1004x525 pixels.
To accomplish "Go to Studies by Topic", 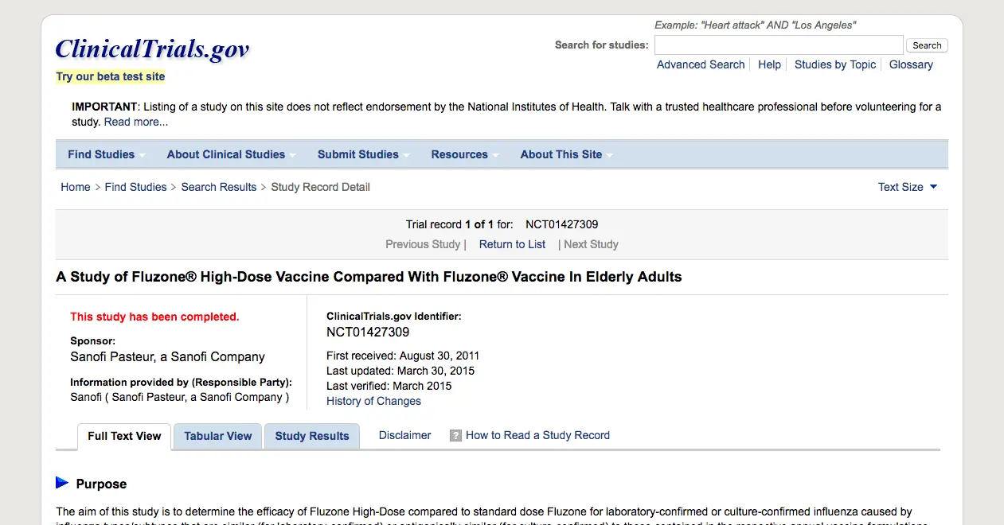I will tap(835, 64).
